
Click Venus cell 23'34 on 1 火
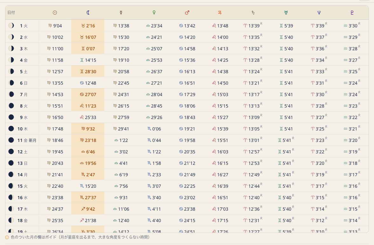[x=154, y=26]
